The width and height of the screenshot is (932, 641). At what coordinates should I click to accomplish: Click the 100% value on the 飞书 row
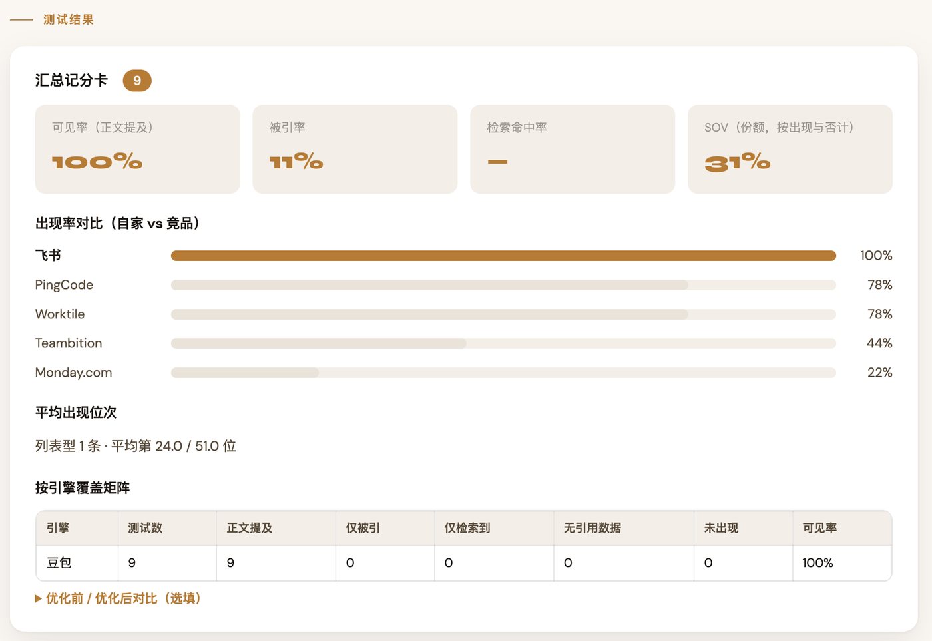[876, 256]
